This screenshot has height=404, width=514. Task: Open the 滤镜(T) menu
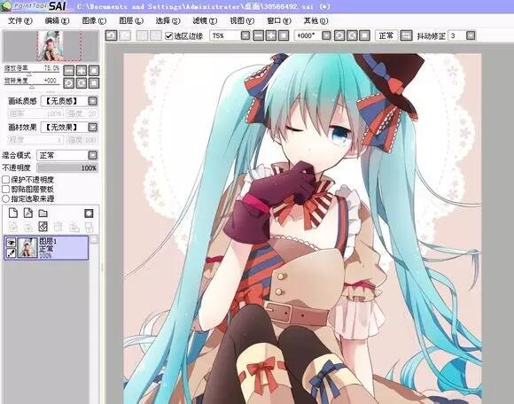(205, 20)
